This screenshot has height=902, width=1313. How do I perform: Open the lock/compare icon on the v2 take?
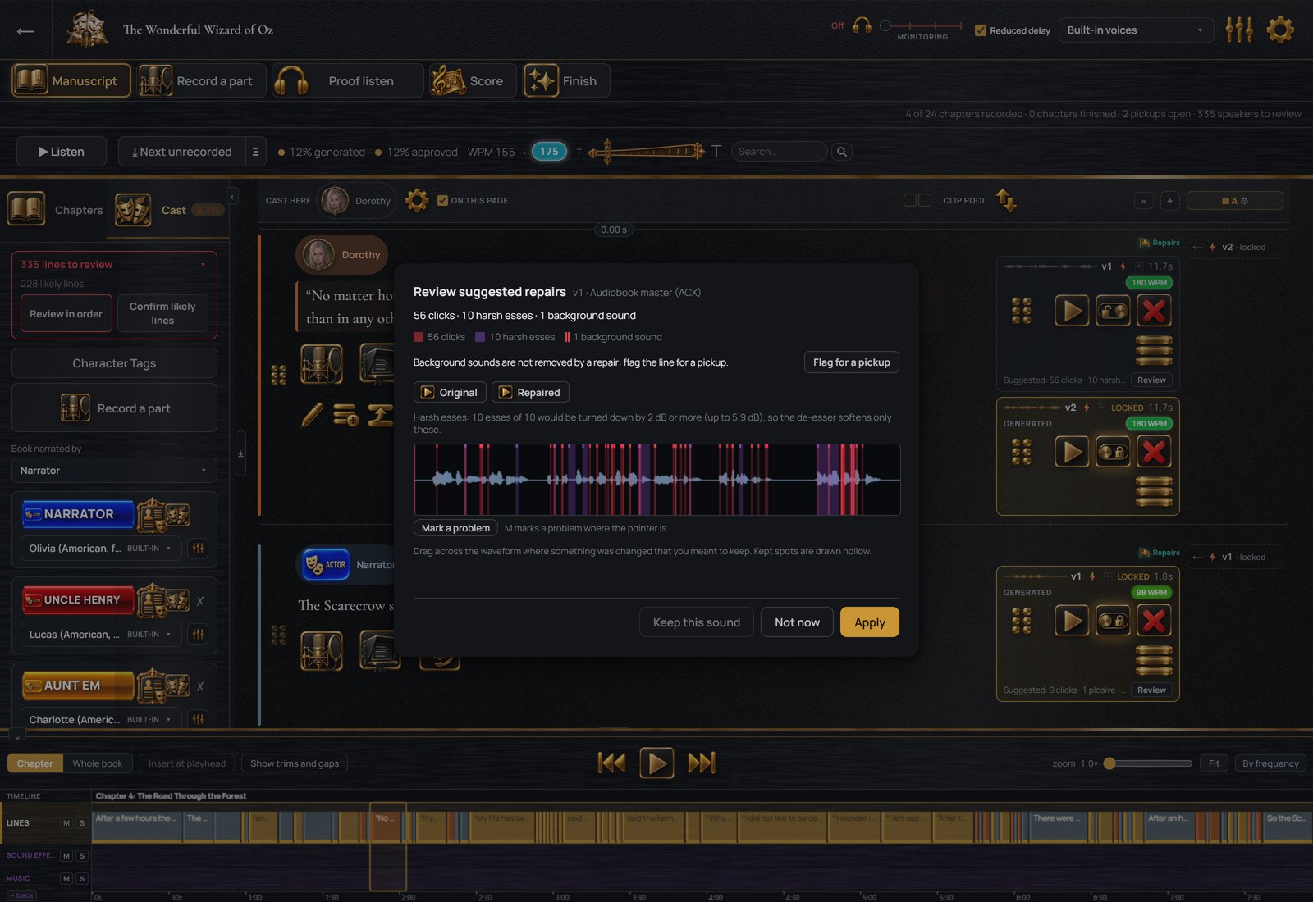pos(1113,452)
